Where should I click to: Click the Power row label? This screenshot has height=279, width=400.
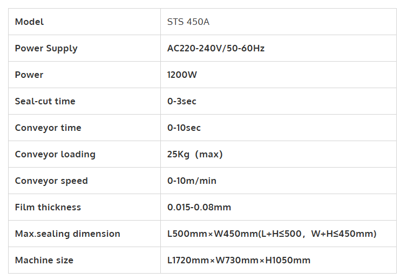coord(29,75)
